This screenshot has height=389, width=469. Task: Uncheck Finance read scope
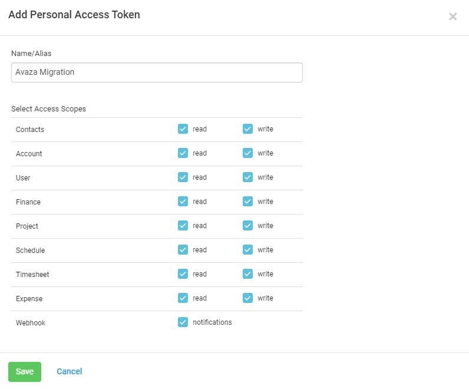click(183, 202)
